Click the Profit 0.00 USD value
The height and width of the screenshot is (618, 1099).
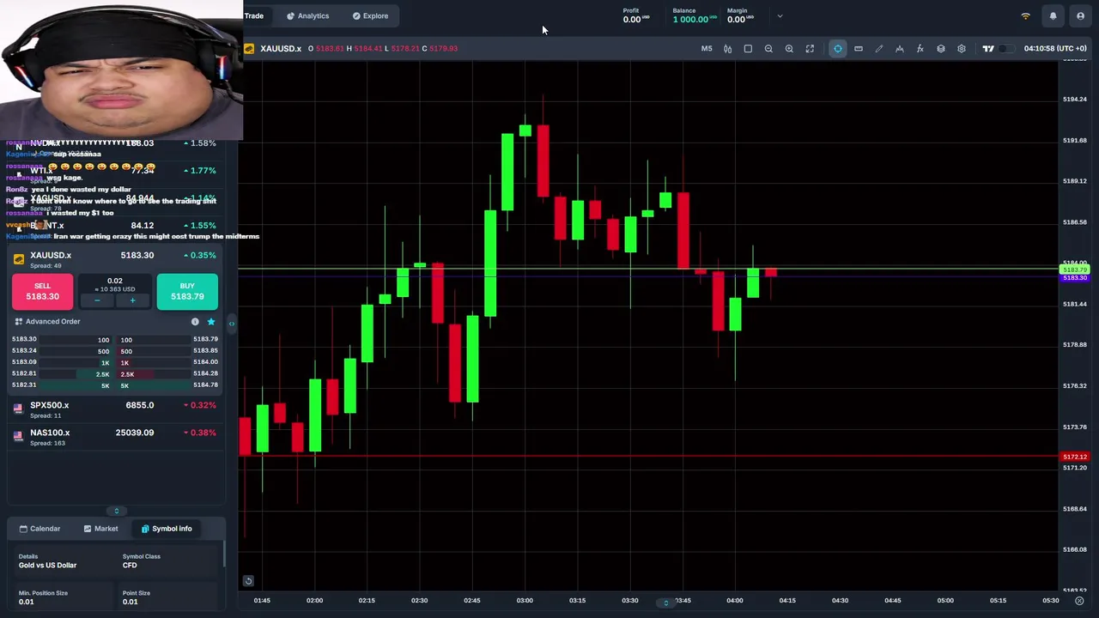click(635, 20)
